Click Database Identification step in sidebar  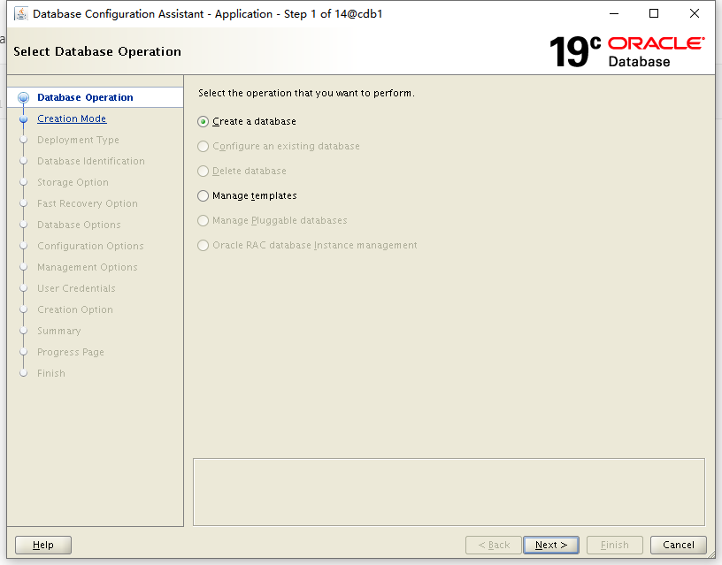[91, 161]
